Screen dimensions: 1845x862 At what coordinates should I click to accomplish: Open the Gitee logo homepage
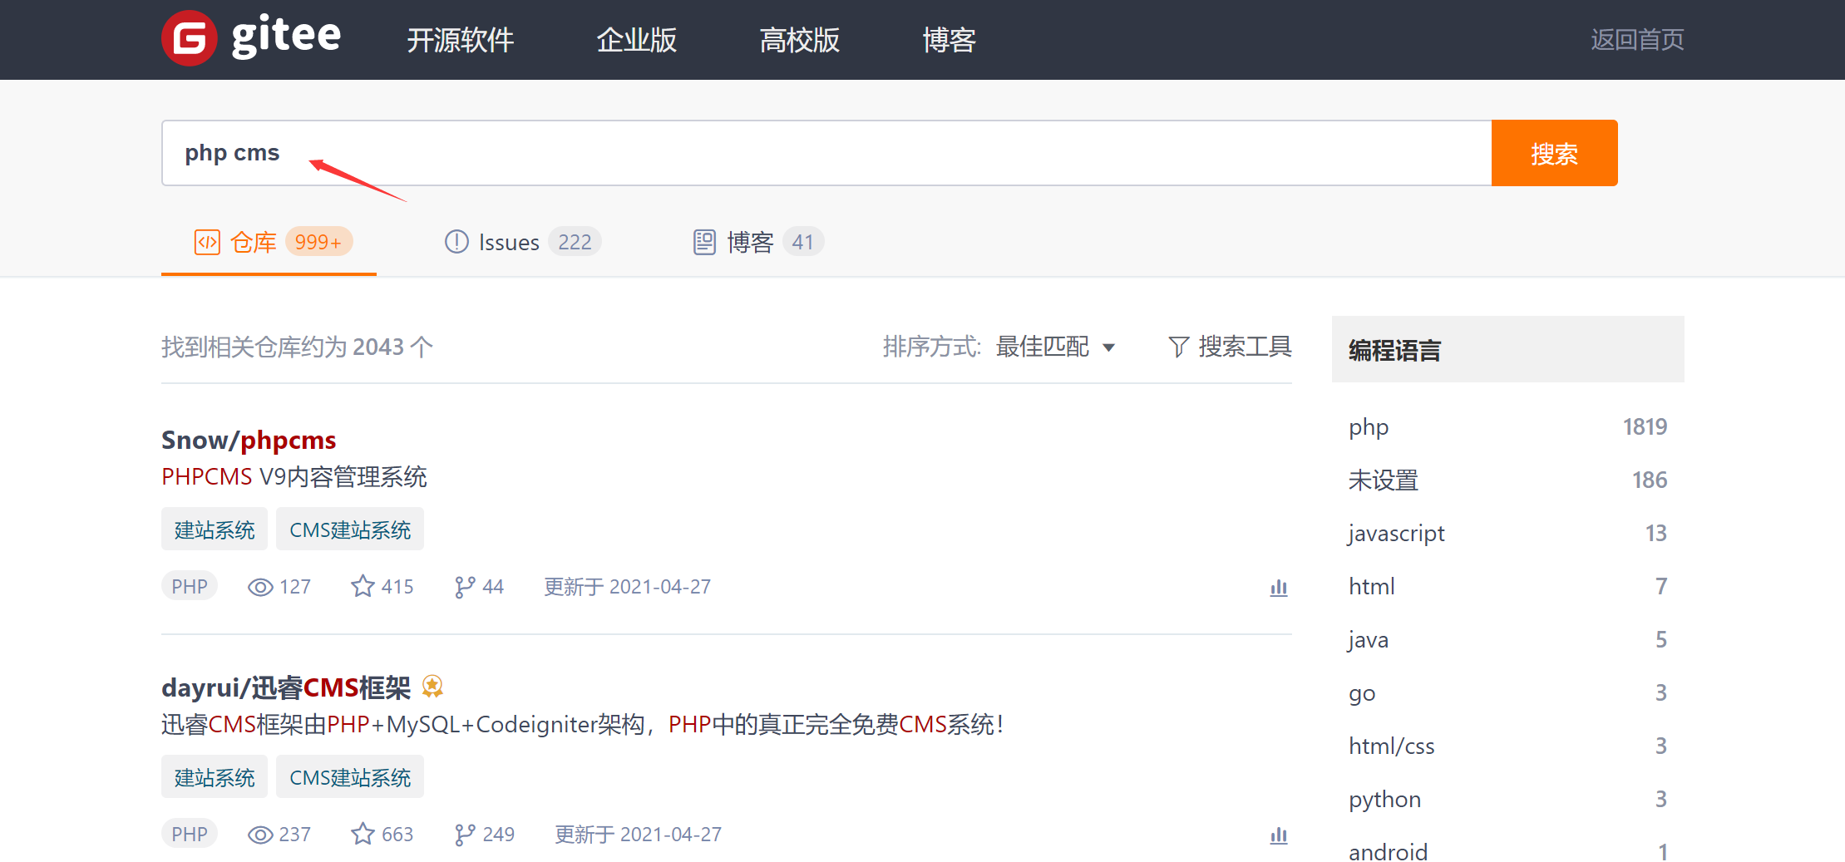pyautogui.click(x=251, y=38)
